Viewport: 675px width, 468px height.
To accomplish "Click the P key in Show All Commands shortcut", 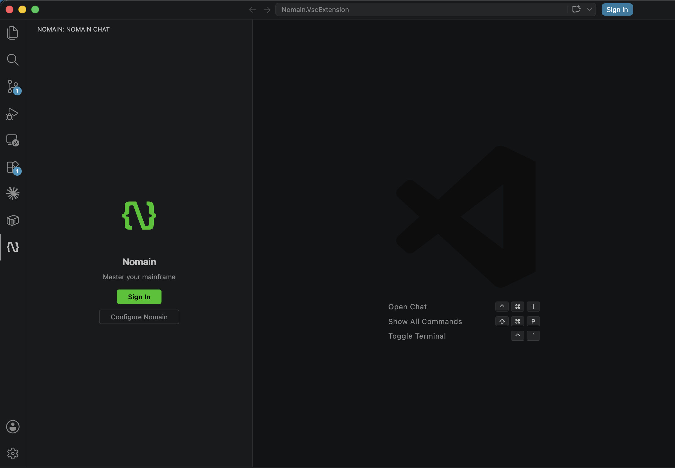I will (533, 321).
